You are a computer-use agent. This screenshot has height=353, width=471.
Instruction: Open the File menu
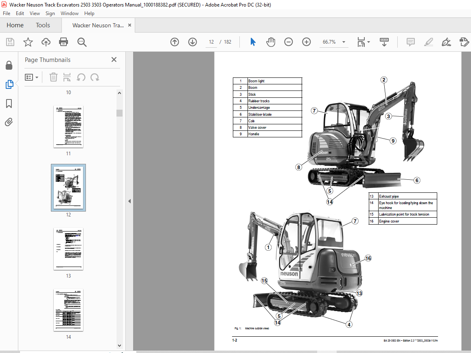click(x=7, y=13)
